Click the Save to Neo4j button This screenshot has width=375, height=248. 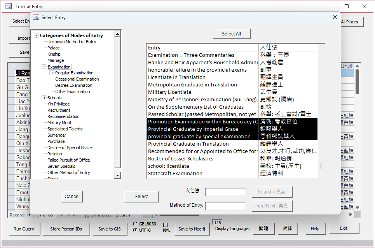point(192,229)
